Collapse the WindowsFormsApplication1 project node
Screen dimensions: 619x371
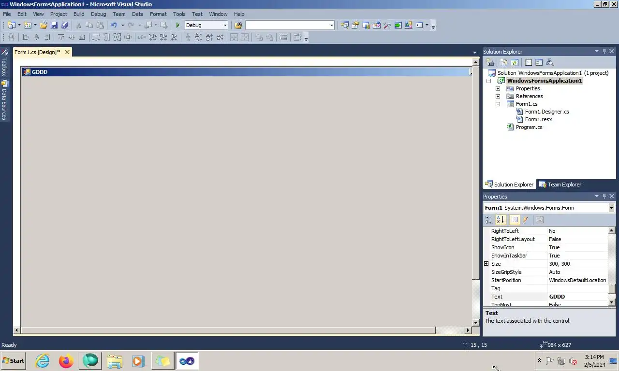pos(488,81)
